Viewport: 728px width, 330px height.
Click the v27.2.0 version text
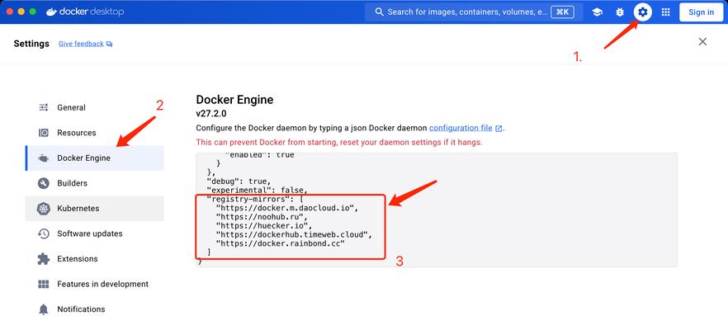[211, 113]
